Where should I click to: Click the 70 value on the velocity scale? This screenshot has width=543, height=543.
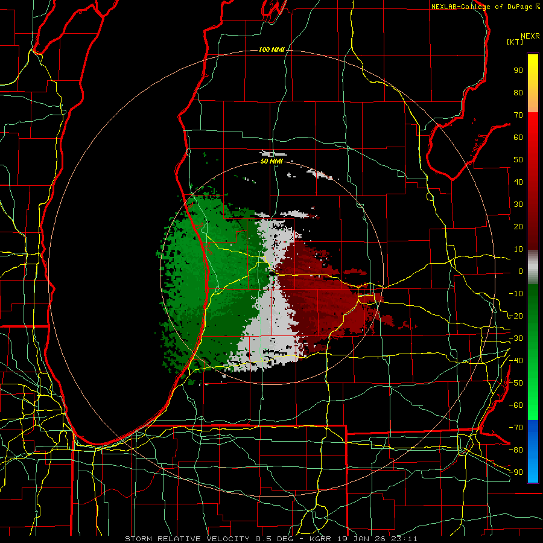click(518, 115)
